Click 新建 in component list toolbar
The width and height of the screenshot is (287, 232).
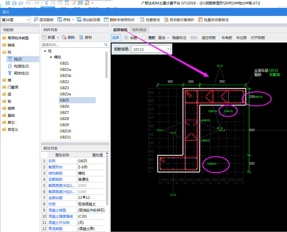(x=49, y=37)
